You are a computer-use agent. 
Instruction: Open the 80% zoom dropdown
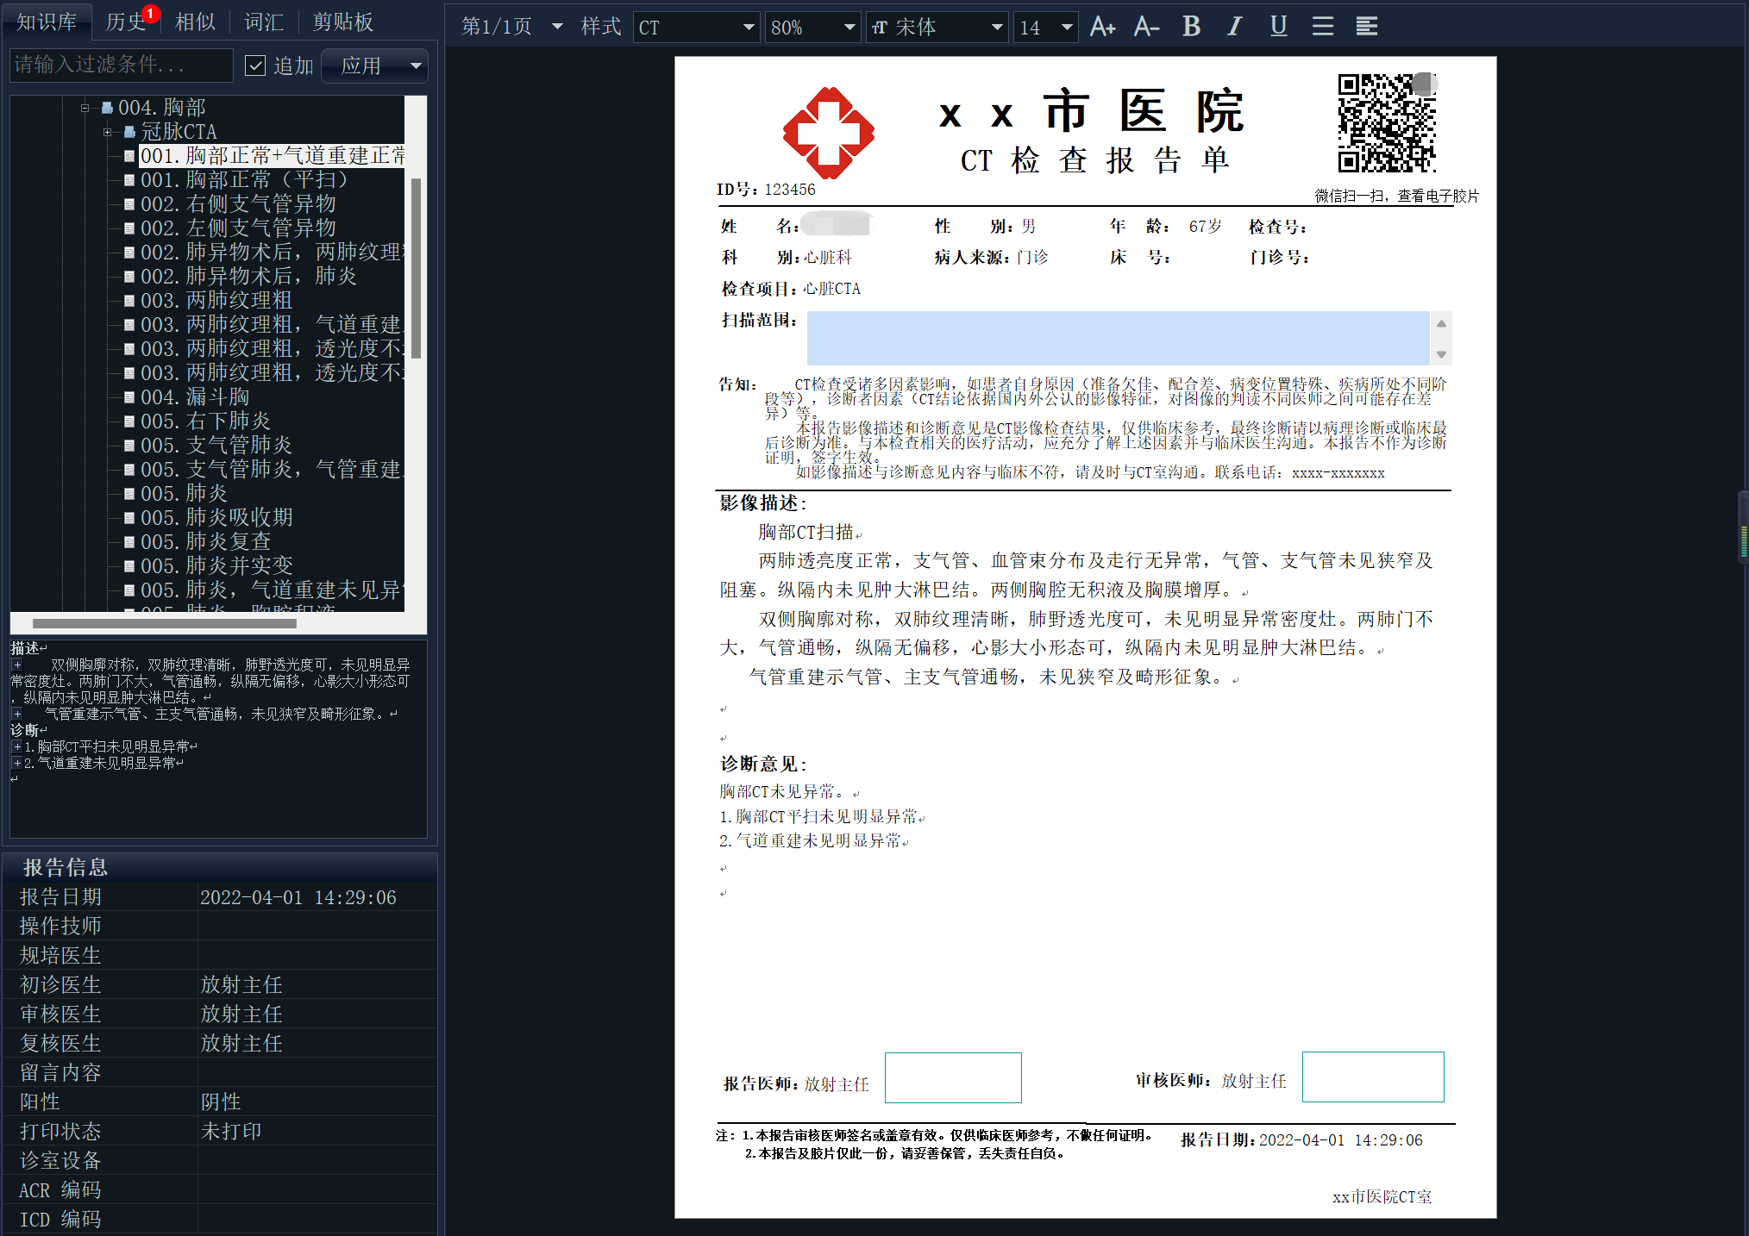tap(812, 28)
